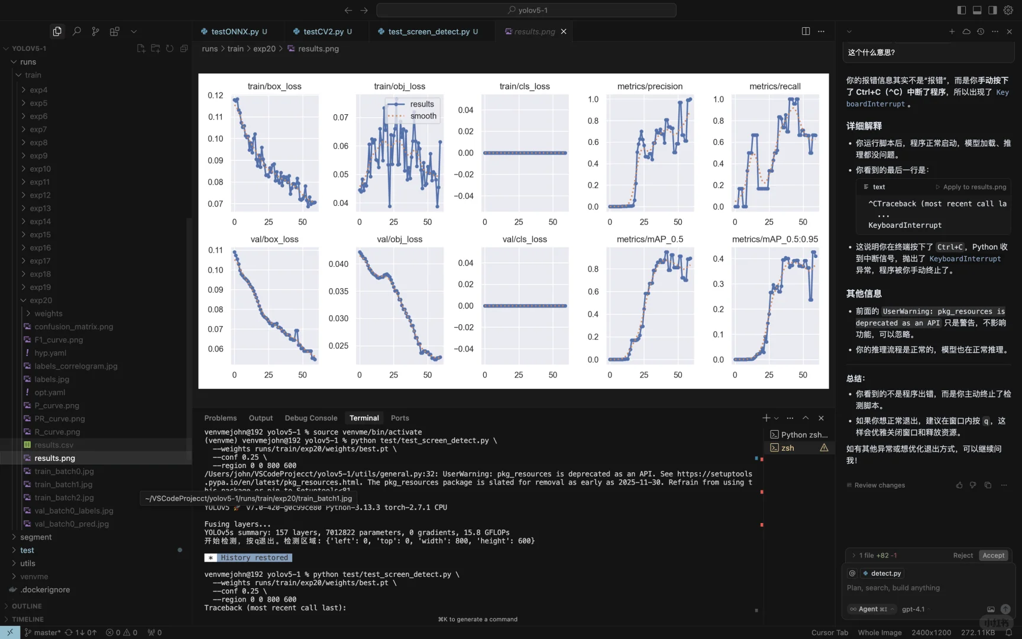Reject the 1 file changes
The image size is (1022, 639).
[x=962, y=555]
